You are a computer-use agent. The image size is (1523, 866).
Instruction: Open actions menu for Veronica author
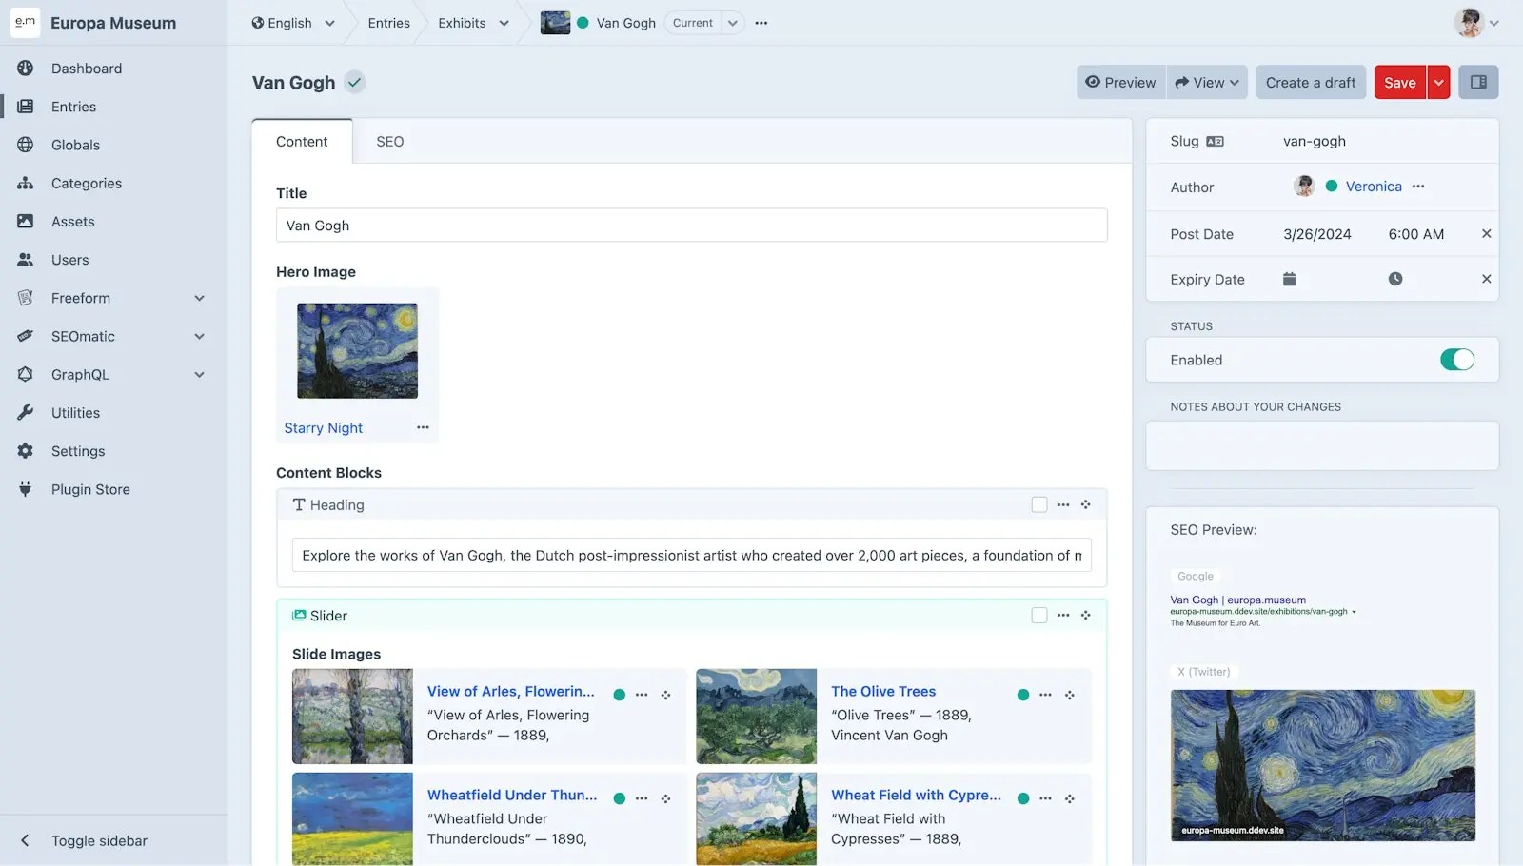(1418, 187)
